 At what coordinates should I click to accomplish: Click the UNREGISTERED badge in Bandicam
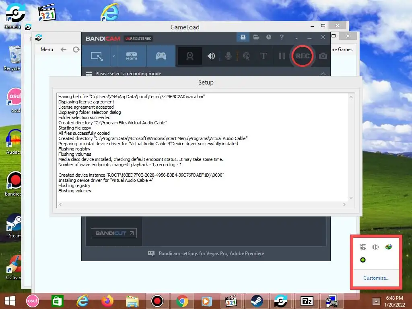point(138,39)
